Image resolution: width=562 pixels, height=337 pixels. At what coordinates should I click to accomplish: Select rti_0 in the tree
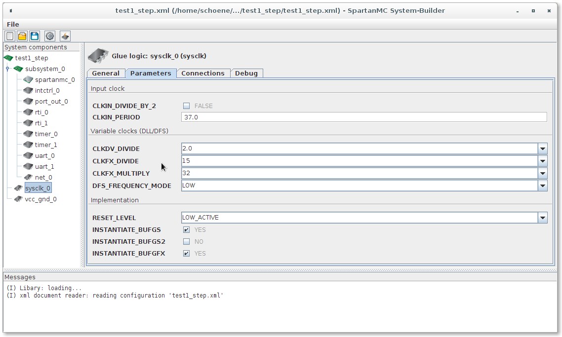pyautogui.click(x=41, y=112)
